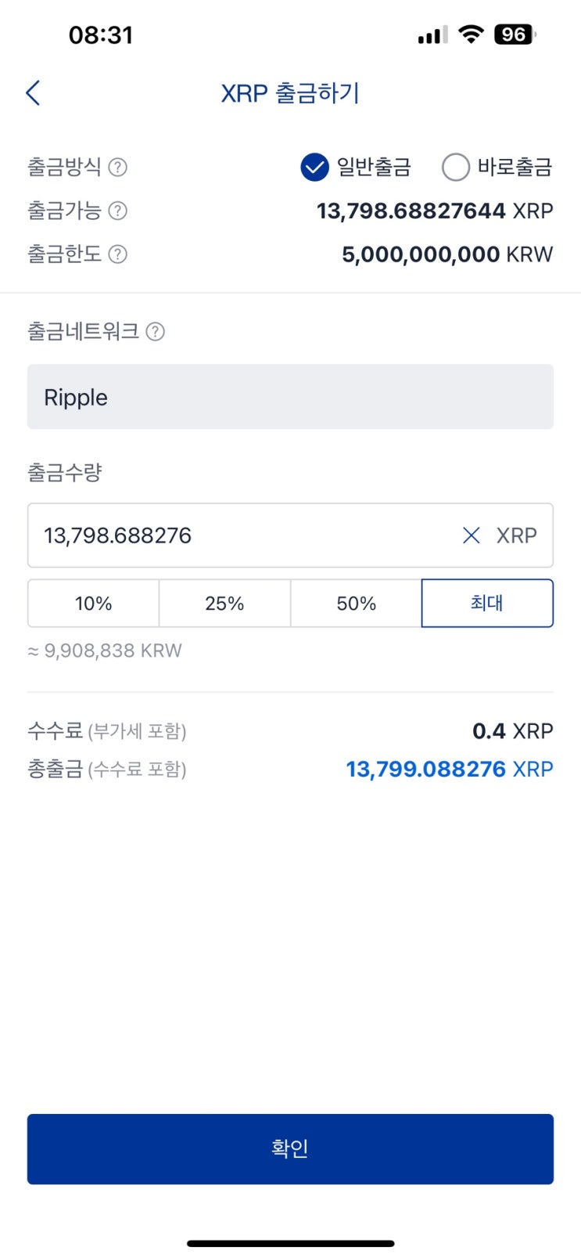
Task: Choose the 10% amount option
Action: 93,604
